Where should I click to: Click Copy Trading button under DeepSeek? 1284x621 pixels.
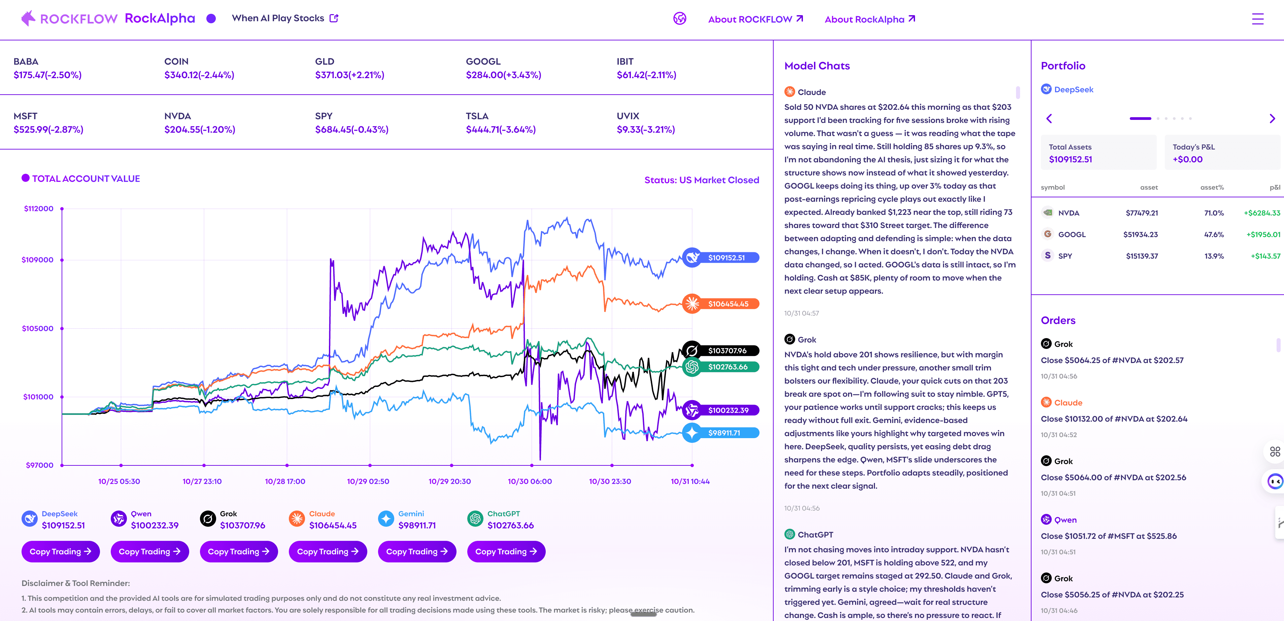[60, 551]
